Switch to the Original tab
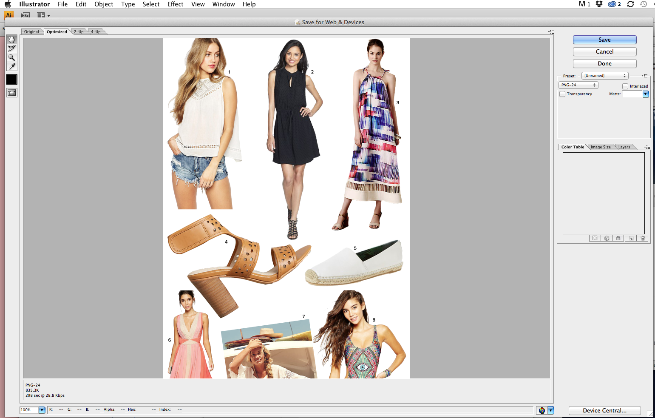 [31, 32]
